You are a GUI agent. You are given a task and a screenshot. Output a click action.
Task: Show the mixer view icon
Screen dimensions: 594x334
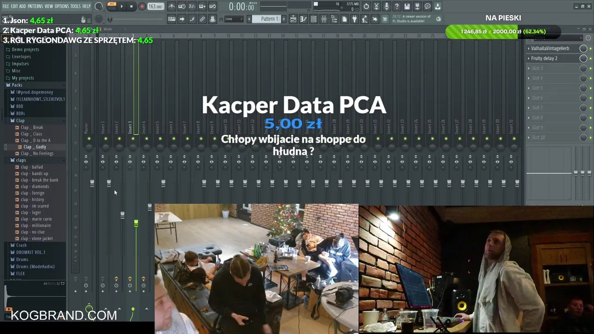324,19
